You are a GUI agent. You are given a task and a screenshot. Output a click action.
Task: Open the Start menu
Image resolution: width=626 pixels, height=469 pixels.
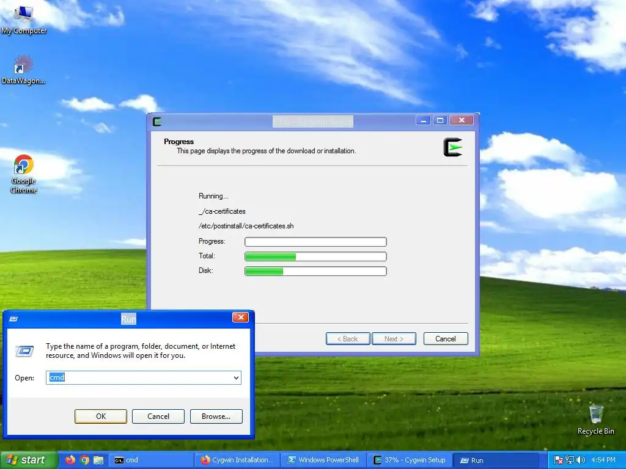click(29, 460)
